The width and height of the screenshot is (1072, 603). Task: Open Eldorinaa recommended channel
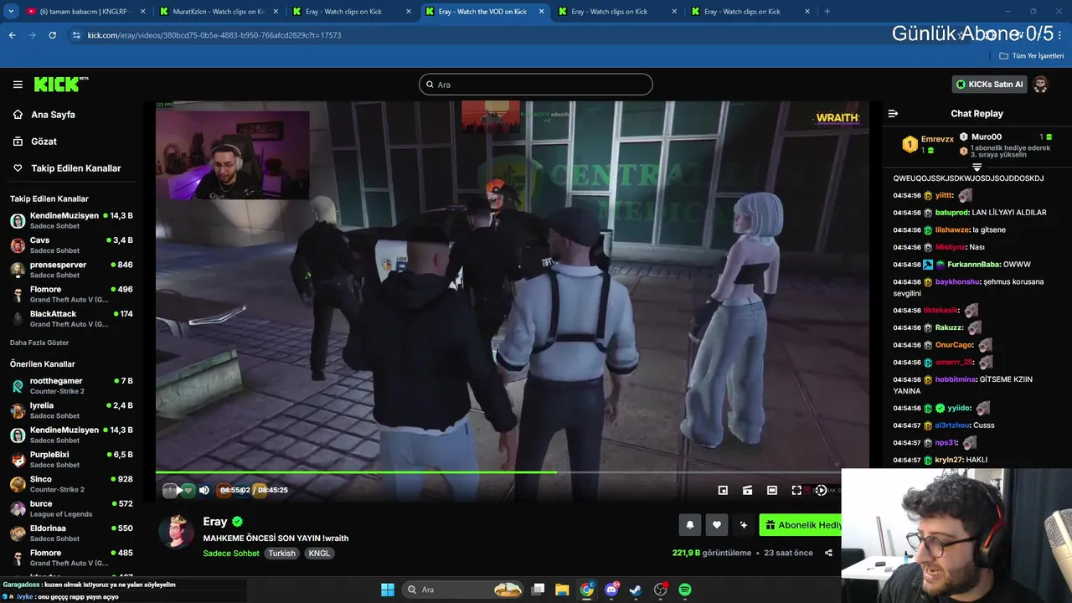pyautogui.click(x=71, y=533)
